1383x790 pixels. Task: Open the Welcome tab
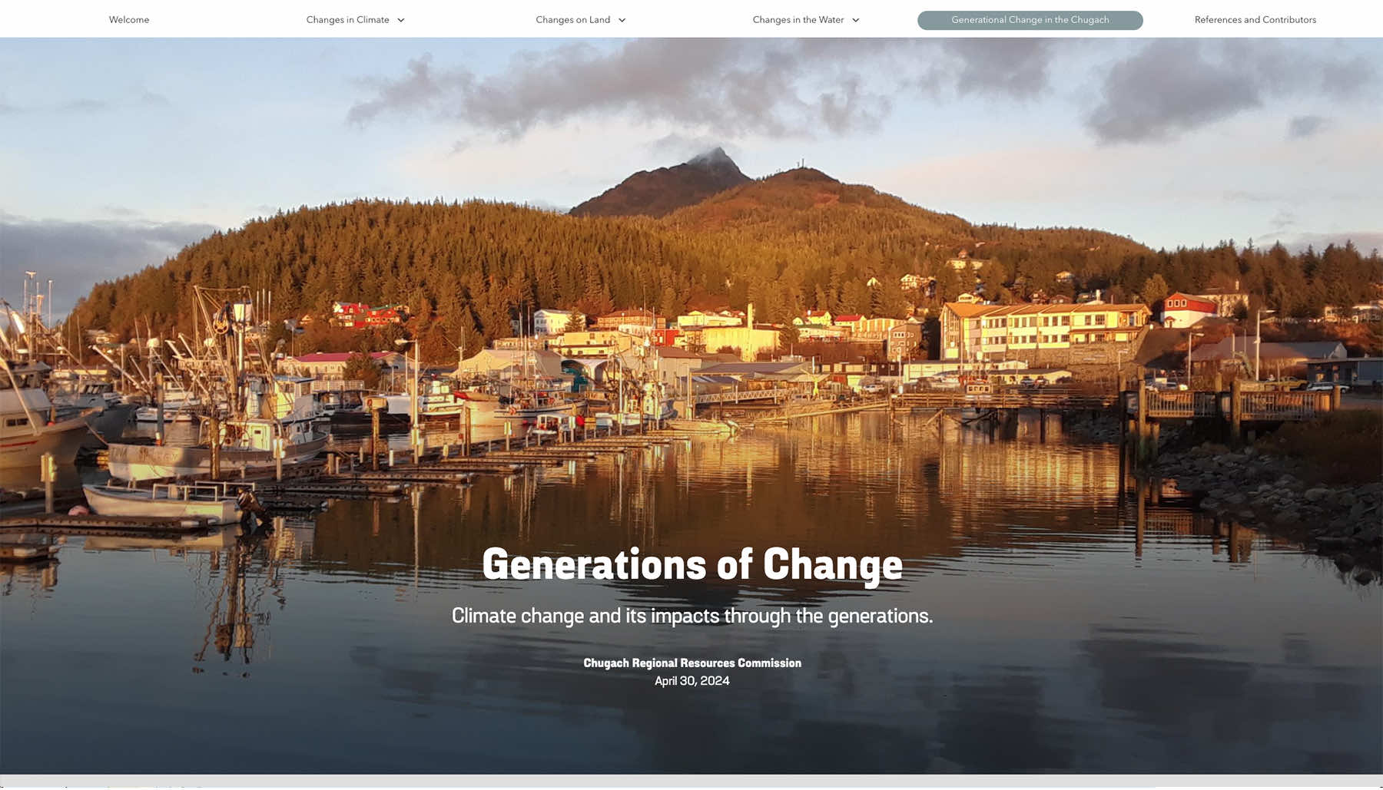[129, 20]
